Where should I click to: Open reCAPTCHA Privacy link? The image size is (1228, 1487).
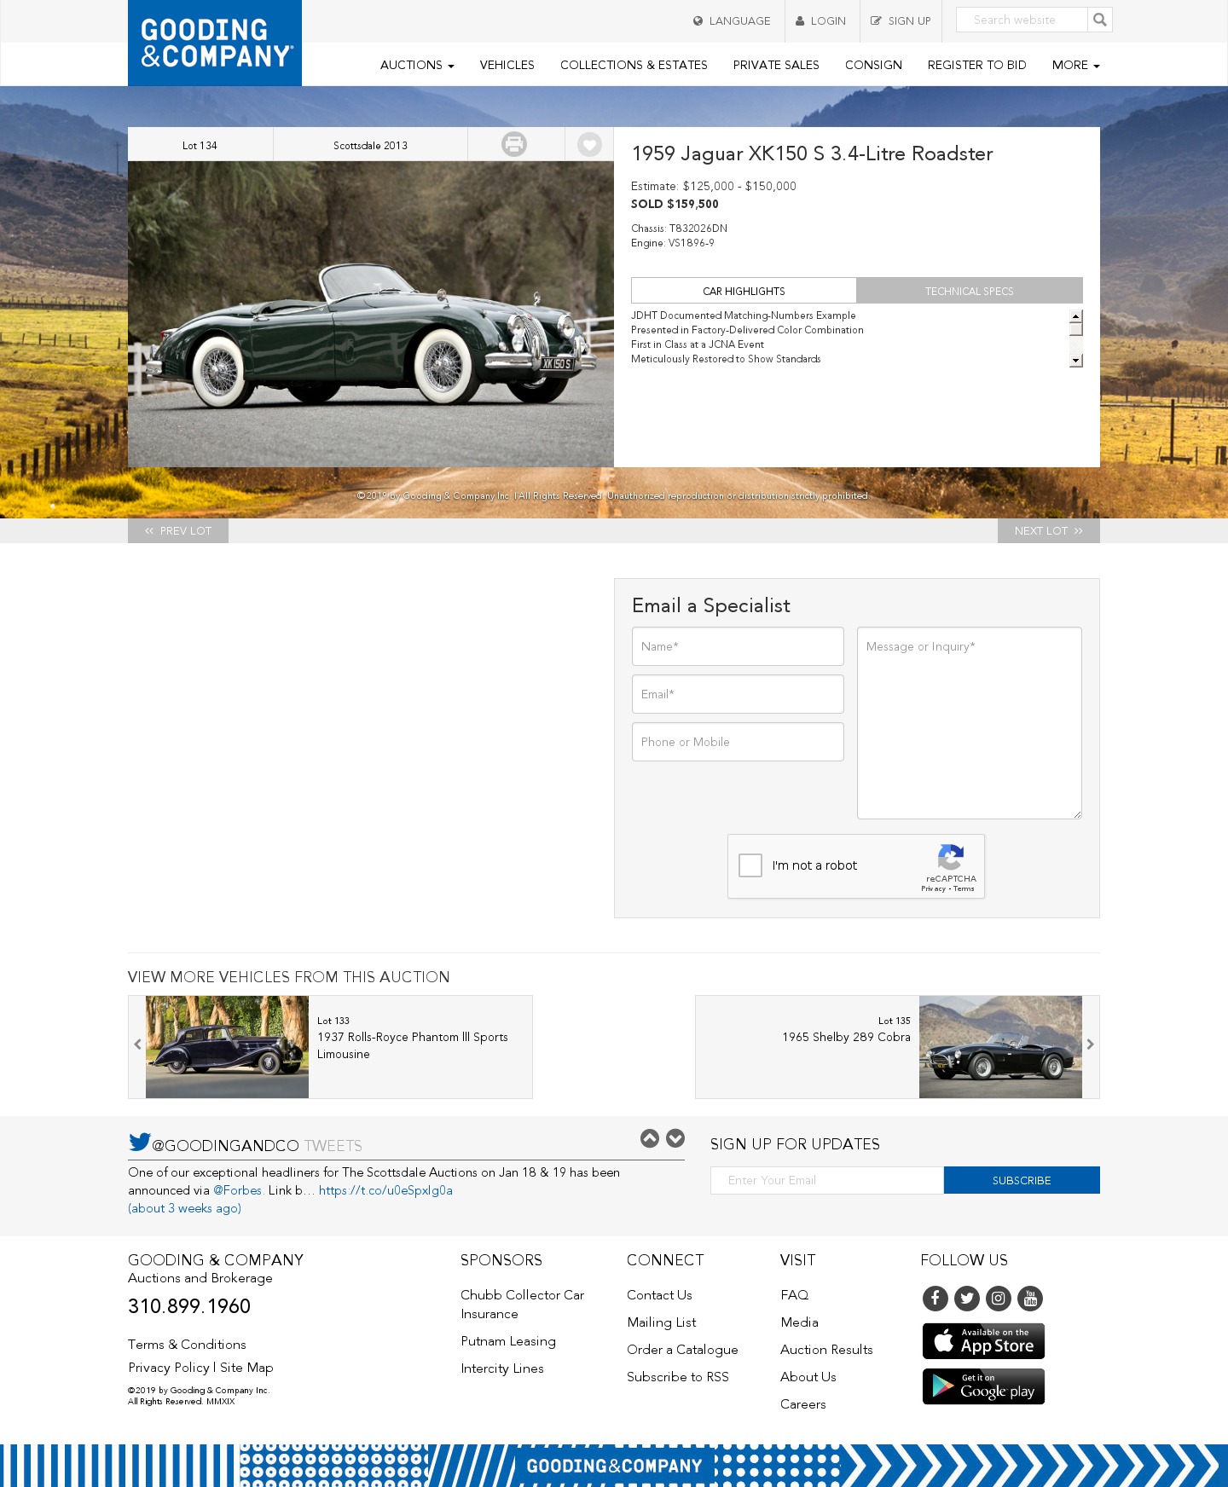tap(933, 888)
